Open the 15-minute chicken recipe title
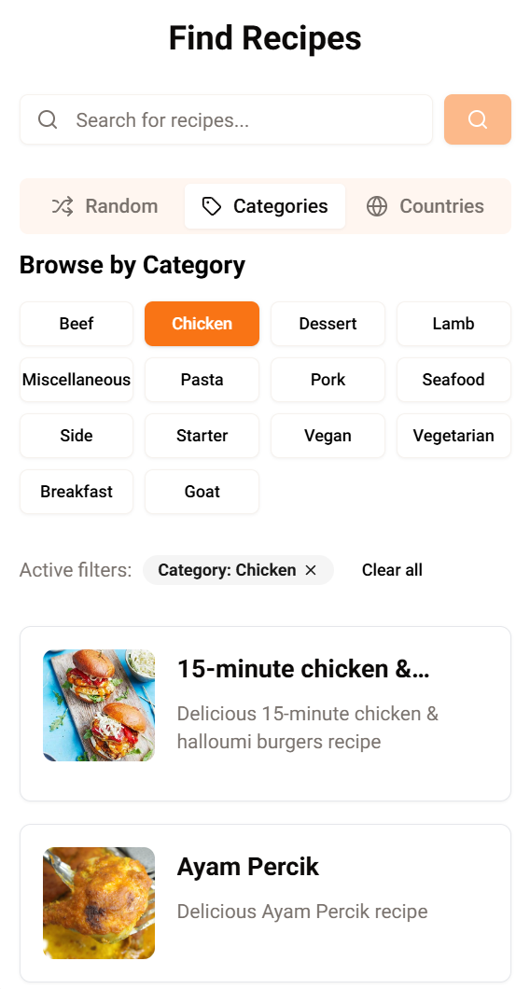The width and height of the screenshot is (530, 989). click(x=303, y=669)
